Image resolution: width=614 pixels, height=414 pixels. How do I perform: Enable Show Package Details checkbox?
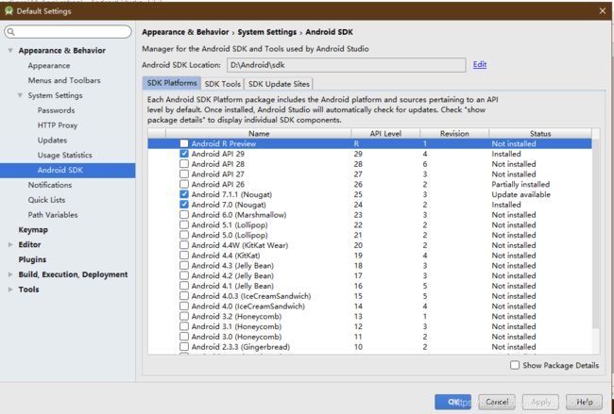[x=515, y=365]
